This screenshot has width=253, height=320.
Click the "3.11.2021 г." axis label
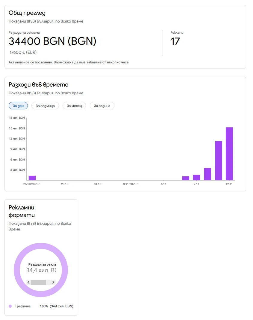tap(131, 184)
